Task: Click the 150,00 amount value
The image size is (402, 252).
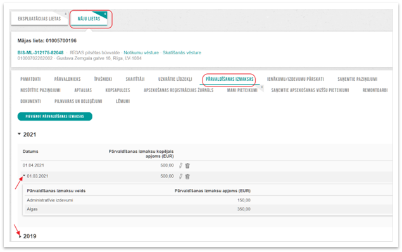Action: pyautogui.click(x=244, y=200)
